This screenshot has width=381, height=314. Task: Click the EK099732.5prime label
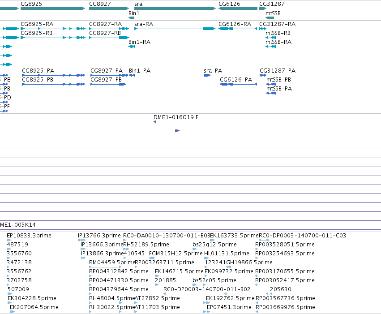click(229, 271)
